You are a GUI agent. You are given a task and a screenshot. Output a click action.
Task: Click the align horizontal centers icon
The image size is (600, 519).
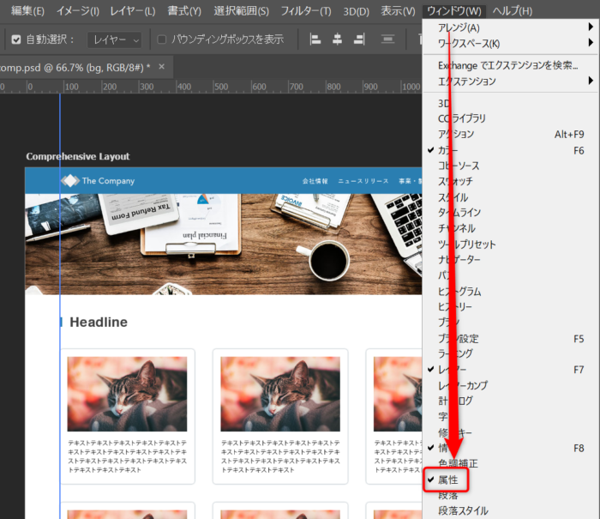[337, 39]
